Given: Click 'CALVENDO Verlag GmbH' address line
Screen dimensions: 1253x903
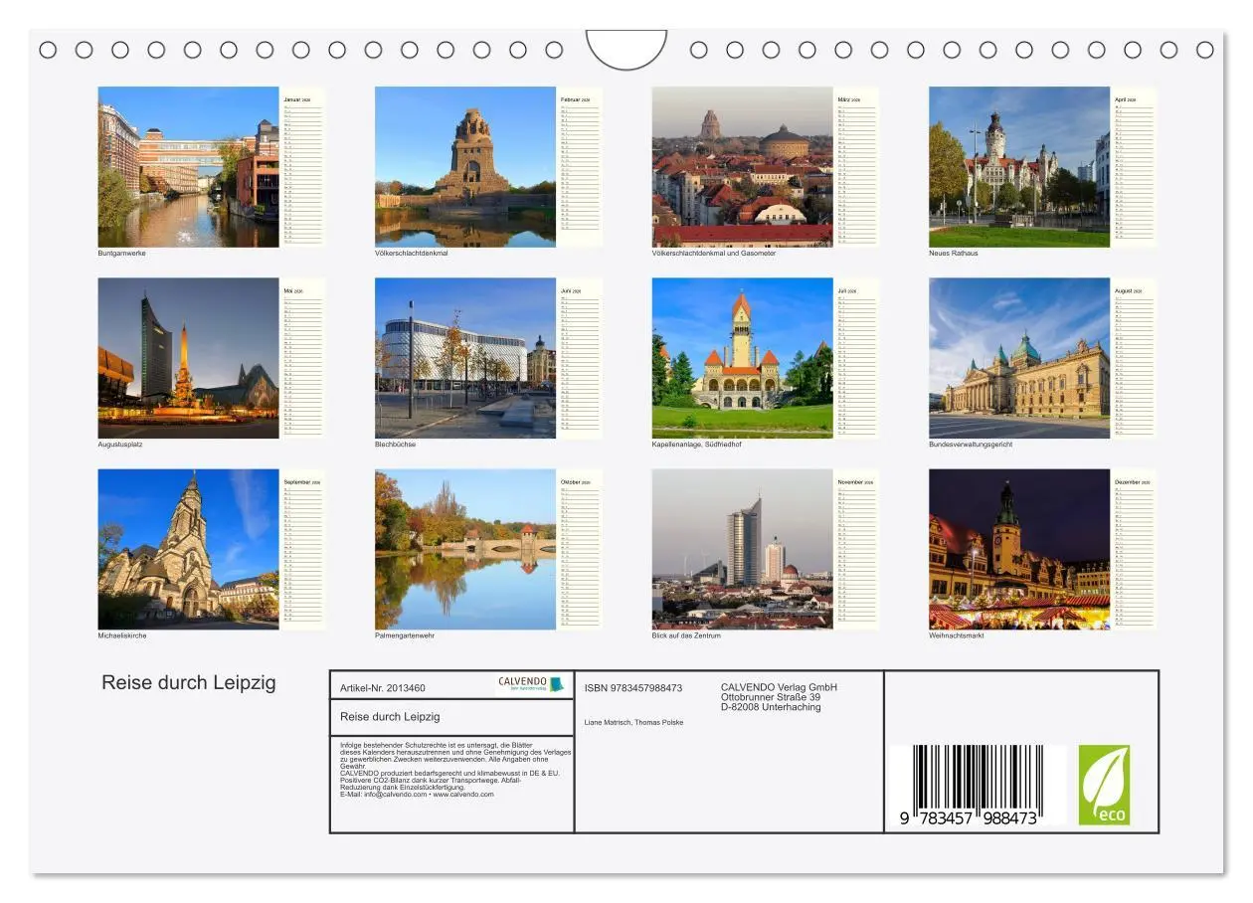Looking at the screenshot, I should (779, 687).
